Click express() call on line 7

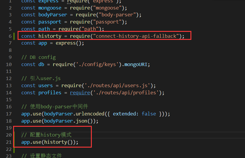click(x=69, y=43)
